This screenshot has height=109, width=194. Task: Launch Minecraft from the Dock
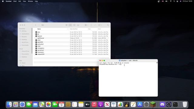[x=153, y=104]
